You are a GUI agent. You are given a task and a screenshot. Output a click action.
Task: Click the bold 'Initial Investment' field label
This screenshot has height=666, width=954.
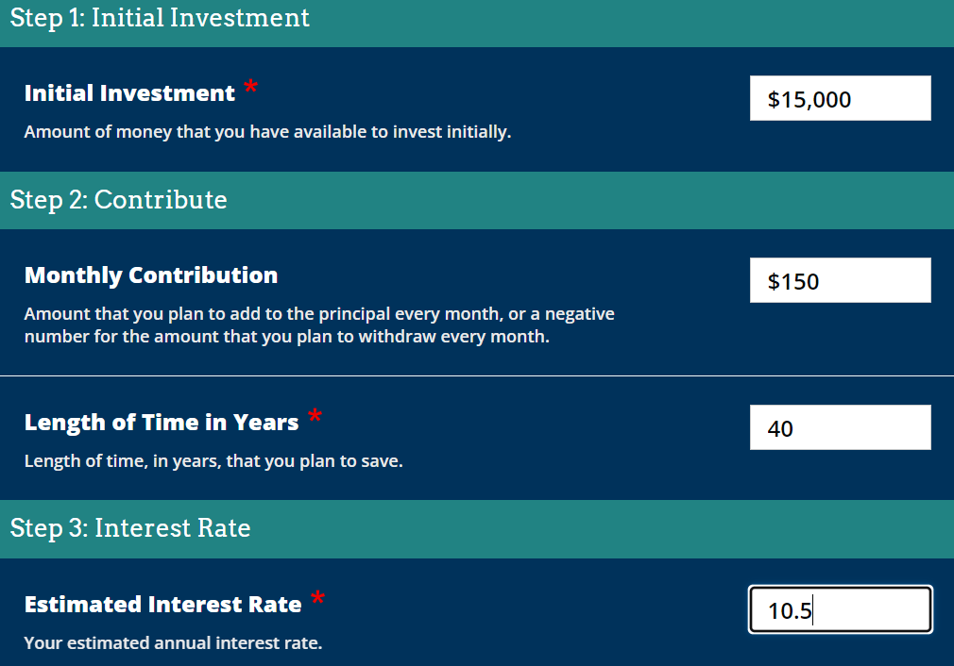point(129,93)
